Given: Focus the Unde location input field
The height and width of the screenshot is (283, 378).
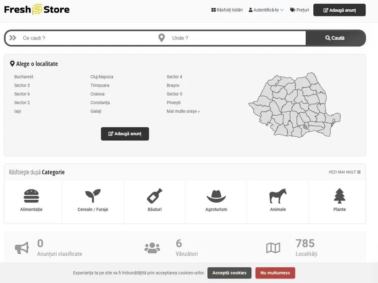Looking at the screenshot, I should click(237, 38).
